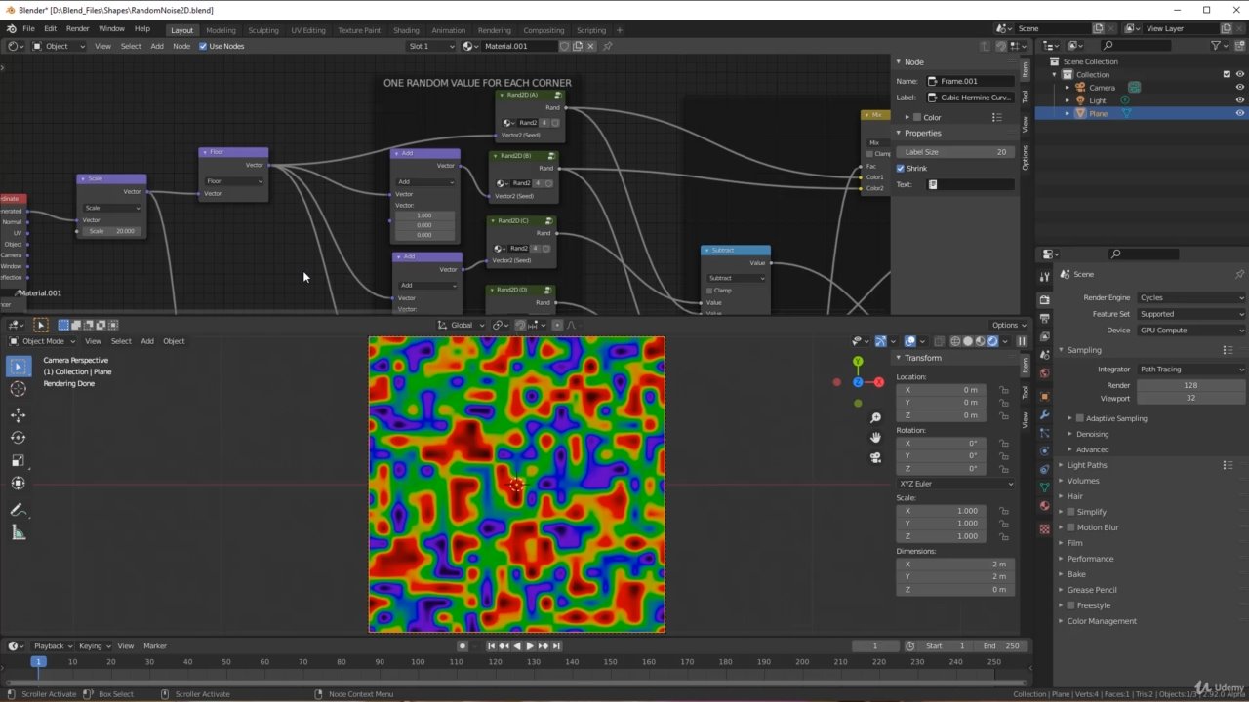Open the Modifier wrench properties tab
The width and height of the screenshot is (1249, 702).
click(1044, 415)
